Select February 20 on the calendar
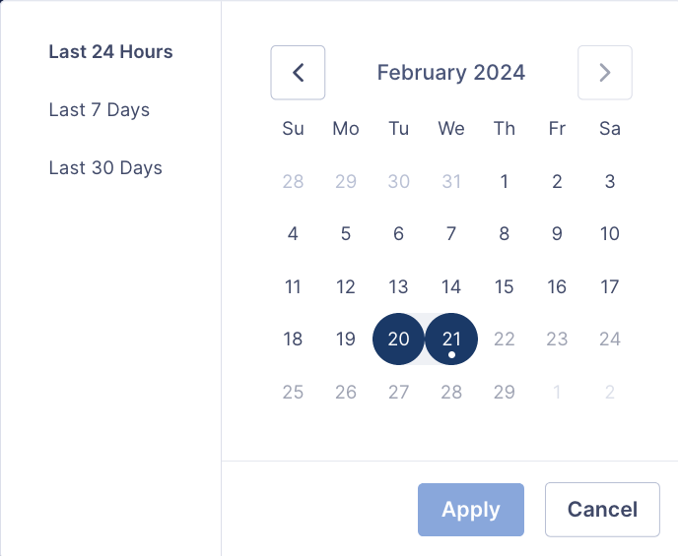 (x=399, y=340)
